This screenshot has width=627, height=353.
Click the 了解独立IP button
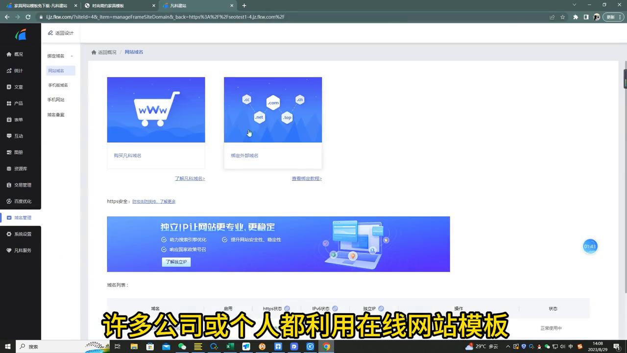pos(176,262)
